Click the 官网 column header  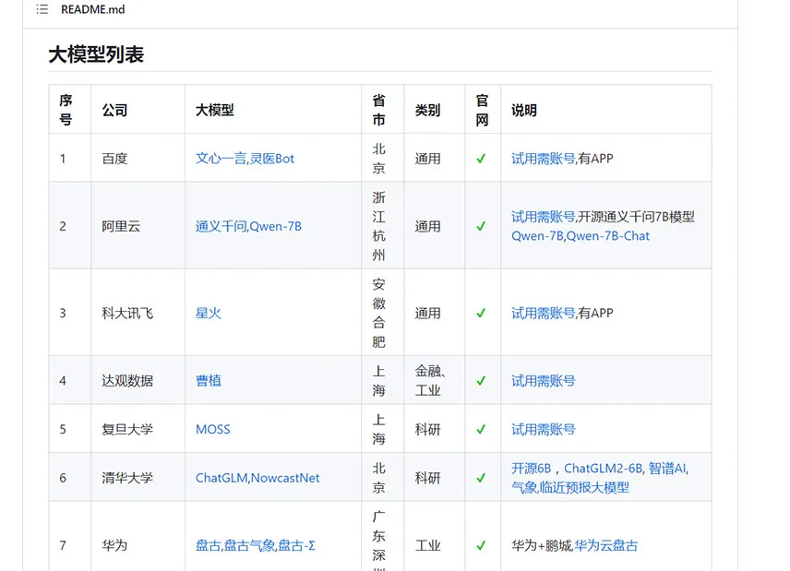(x=482, y=110)
